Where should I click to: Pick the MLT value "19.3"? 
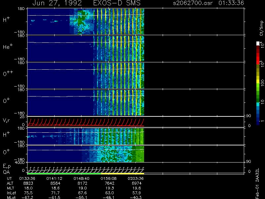(110, 188)
